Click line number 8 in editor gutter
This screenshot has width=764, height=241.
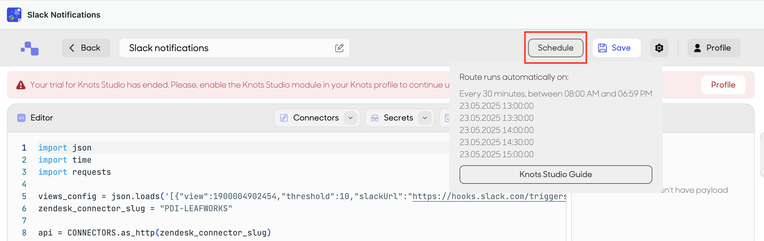[x=24, y=233]
